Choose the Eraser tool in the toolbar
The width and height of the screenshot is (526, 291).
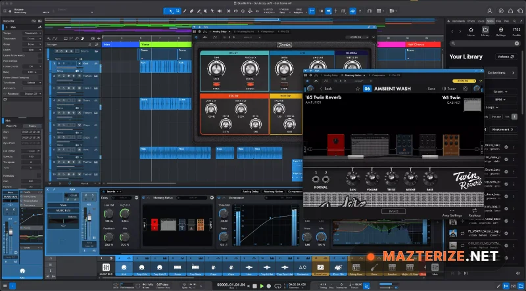tap(191, 11)
